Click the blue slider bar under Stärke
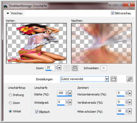Image resolution: width=137 pixels, height=123 pixels. [65, 96]
